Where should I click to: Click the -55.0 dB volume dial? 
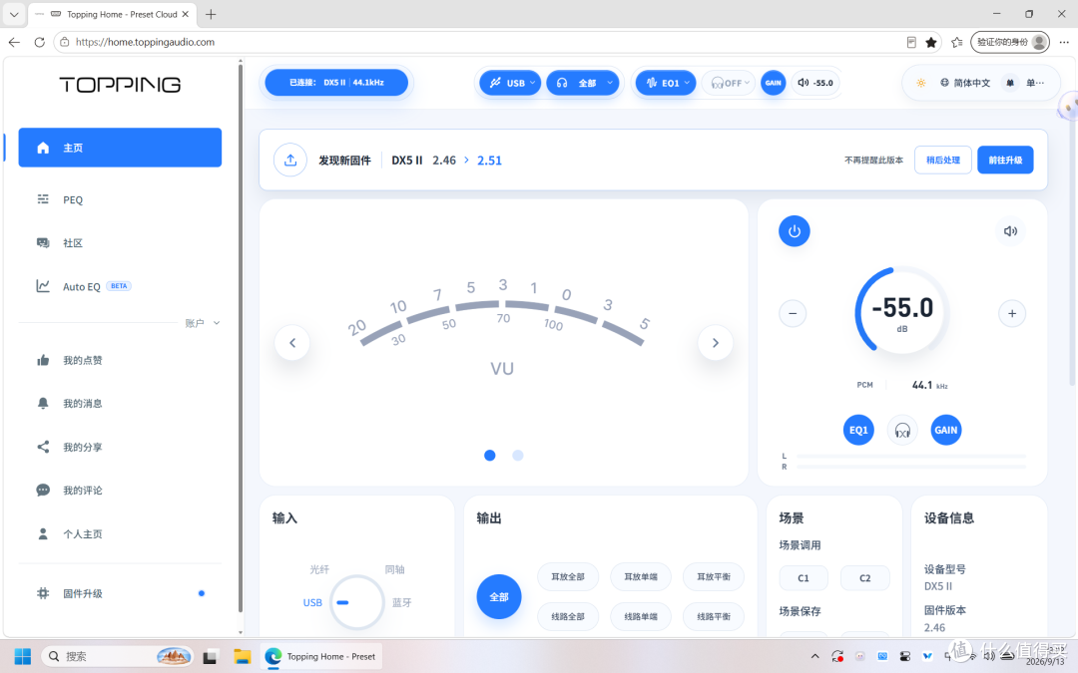pos(902,310)
